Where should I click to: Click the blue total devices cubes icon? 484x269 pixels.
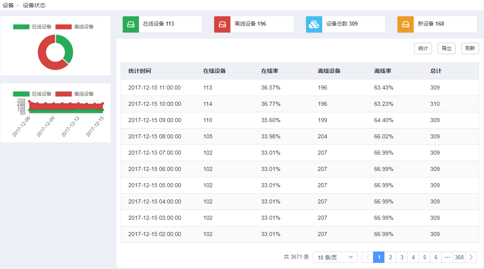(314, 24)
